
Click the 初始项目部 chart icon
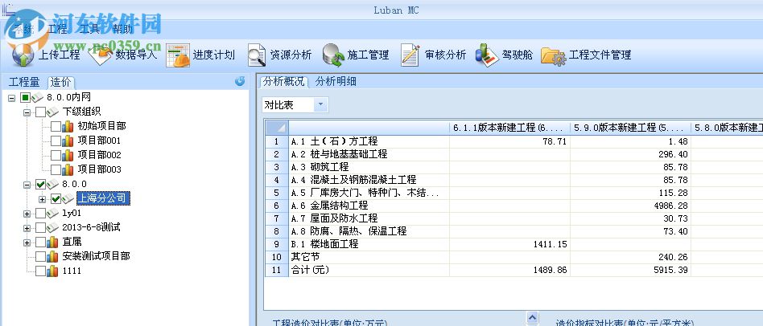click(68, 126)
